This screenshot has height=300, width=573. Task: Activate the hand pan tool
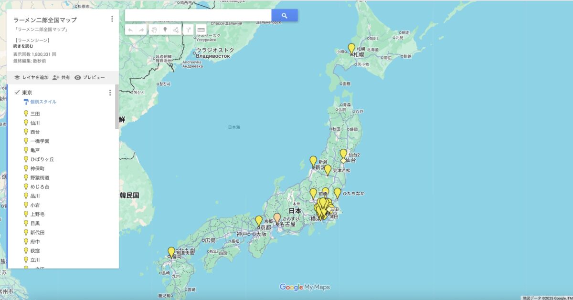[154, 30]
